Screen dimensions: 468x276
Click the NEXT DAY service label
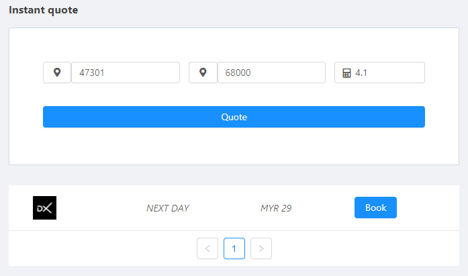168,208
